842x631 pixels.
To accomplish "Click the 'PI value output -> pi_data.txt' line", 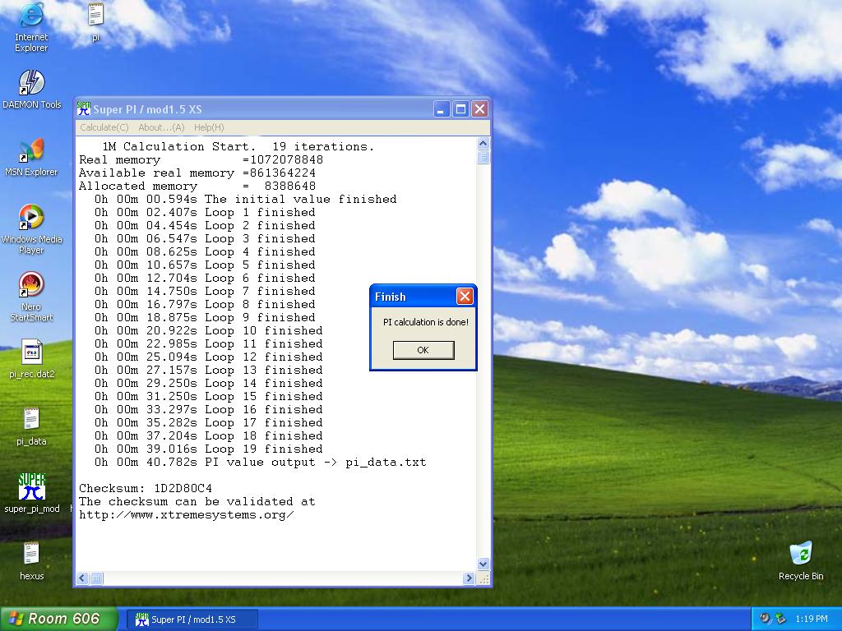I will 261,462.
